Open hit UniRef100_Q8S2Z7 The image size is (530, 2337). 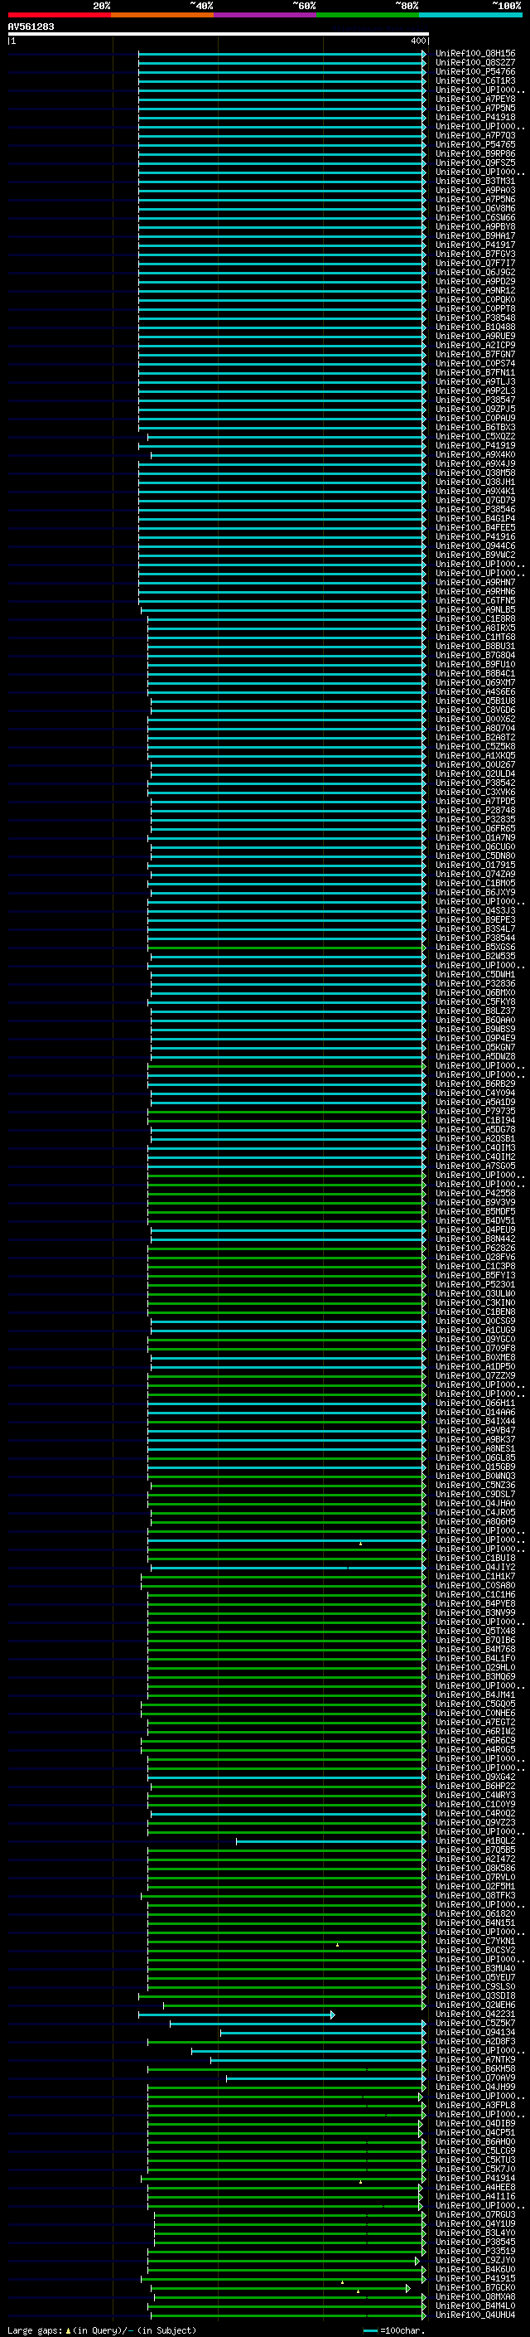tap(475, 63)
